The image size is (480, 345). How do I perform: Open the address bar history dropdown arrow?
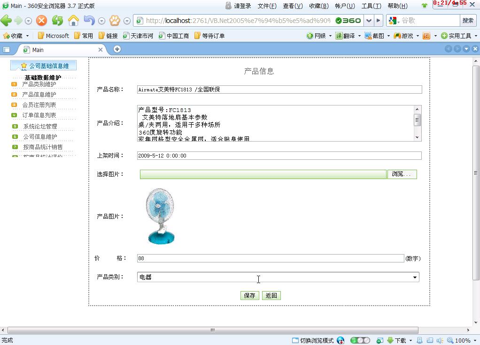[369, 21]
